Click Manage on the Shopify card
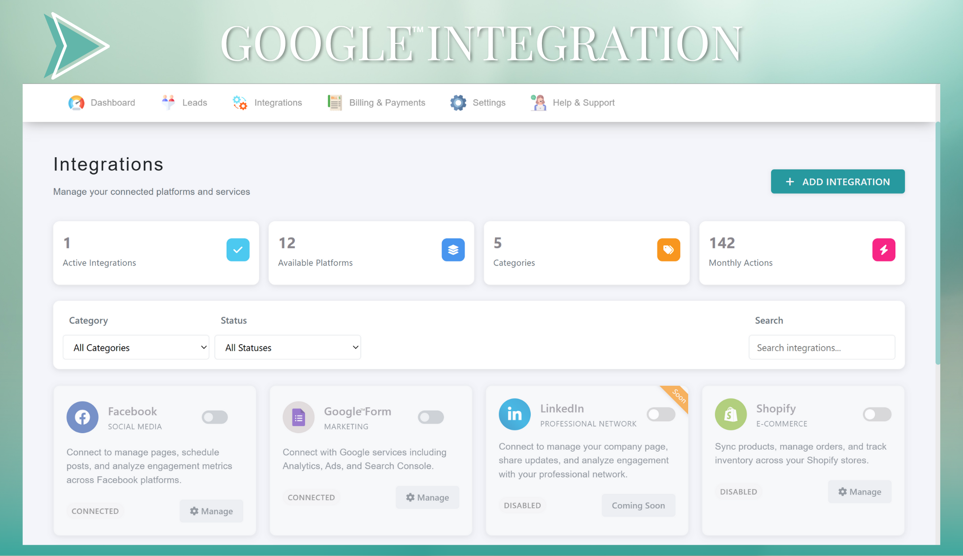 (860, 492)
